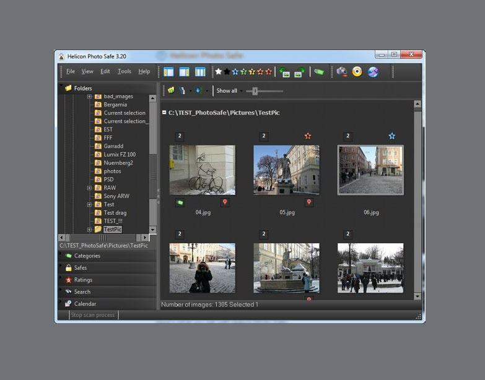Select the Sony ARW folder

pyautogui.click(x=116, y=196)
